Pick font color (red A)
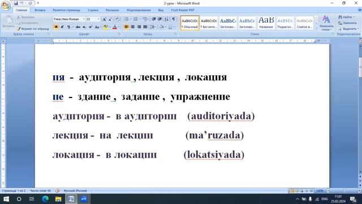Image resolution: width=362 pixels, height=204 pixels. point(114,27)
